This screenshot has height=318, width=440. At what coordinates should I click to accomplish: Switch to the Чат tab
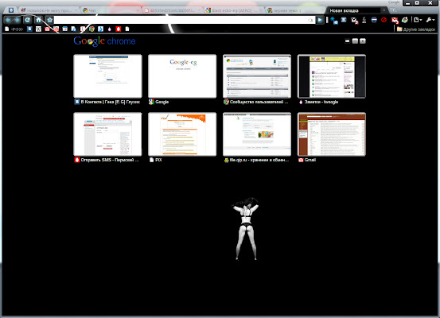pos(111,10)
